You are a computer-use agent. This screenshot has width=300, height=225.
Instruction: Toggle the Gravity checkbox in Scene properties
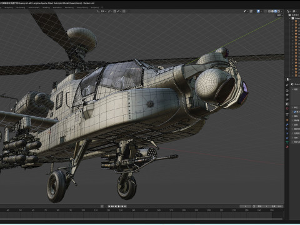tap(295, 112)
